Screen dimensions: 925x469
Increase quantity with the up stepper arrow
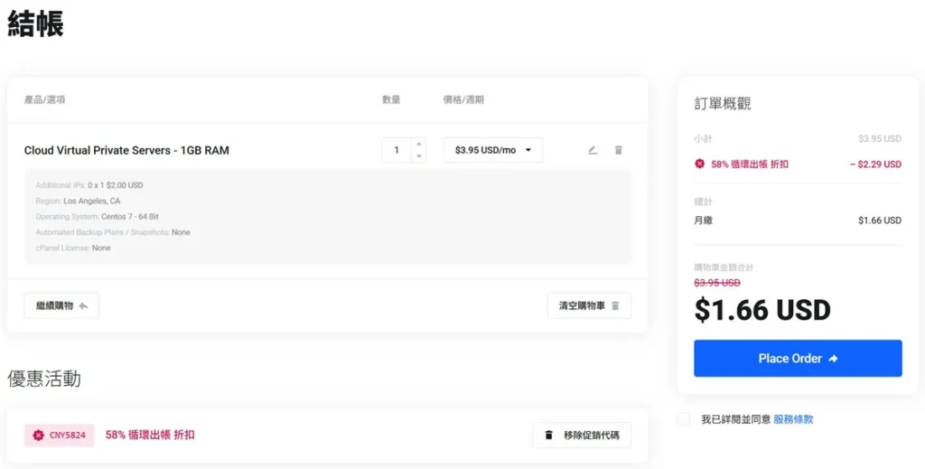tap(419, 144)
